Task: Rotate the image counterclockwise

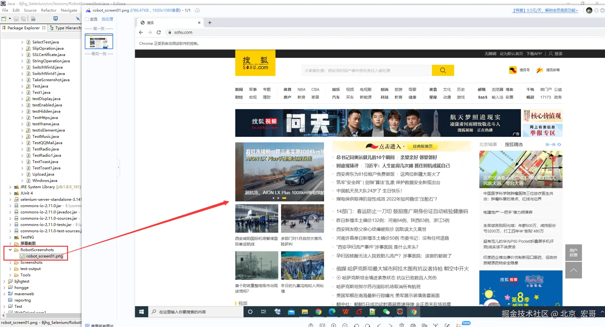Action: 356,325
